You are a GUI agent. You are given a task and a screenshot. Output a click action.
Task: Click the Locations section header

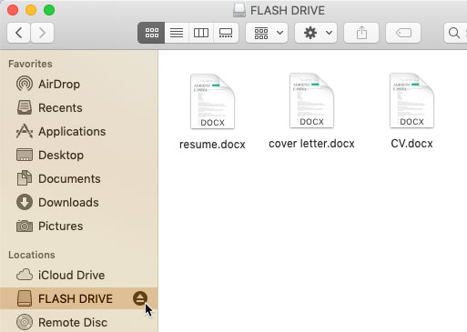[32, 255]
